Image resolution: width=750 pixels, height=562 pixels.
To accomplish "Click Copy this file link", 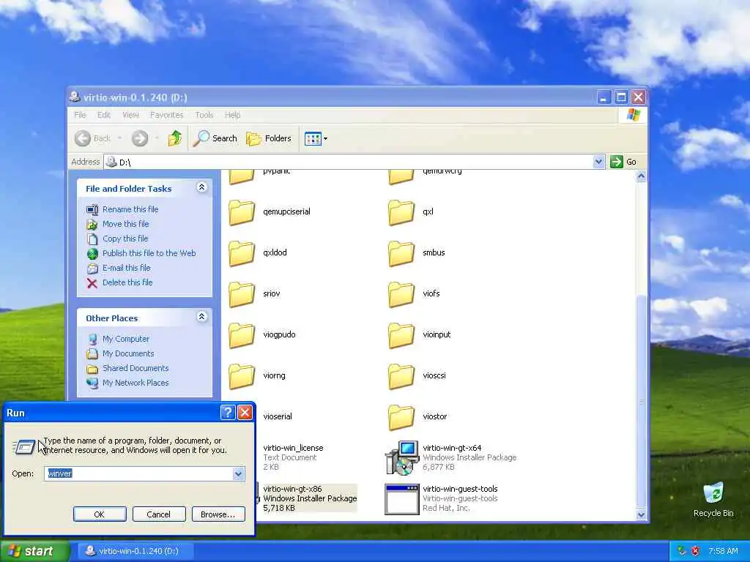I will [x=125, y=239].
